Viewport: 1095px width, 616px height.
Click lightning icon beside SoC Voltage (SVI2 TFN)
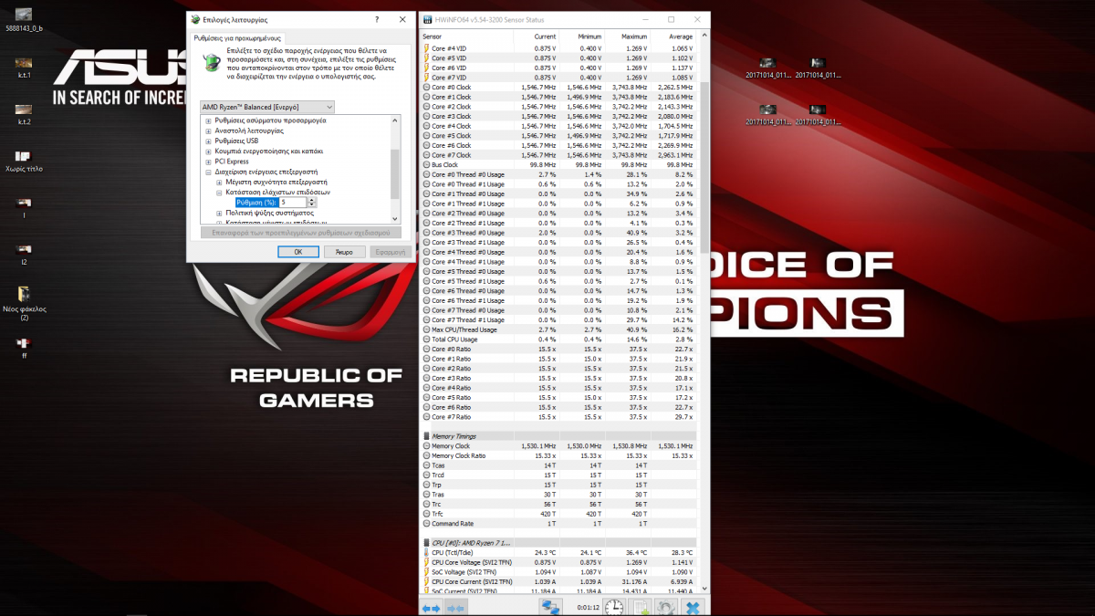point(426,572)
